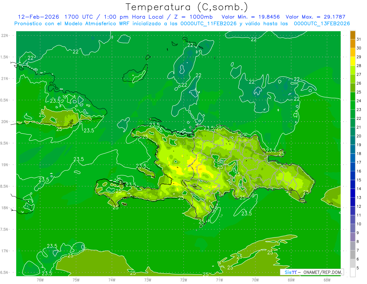Click the 20N latitude axis label
This screenshot has height=284, width=367.
click(5, 122)
